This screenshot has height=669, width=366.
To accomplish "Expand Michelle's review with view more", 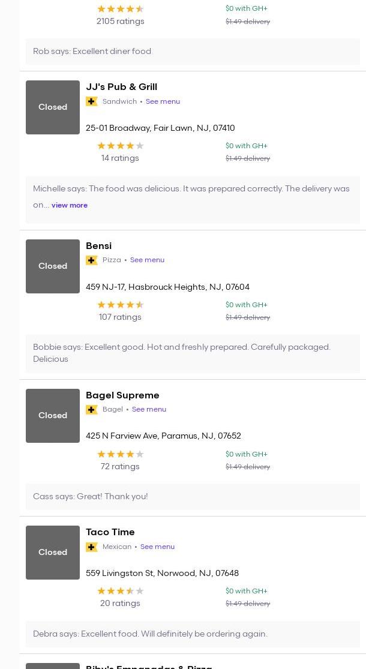I will 70,205.
